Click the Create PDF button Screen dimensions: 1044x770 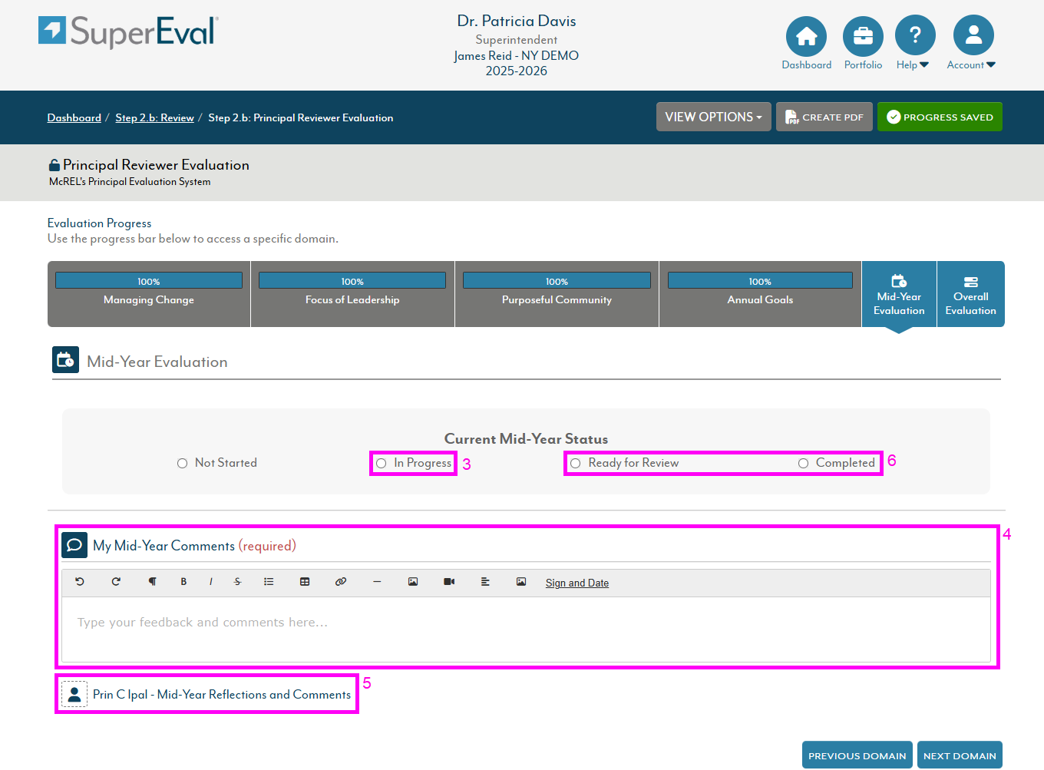click(x=824, y=117)
